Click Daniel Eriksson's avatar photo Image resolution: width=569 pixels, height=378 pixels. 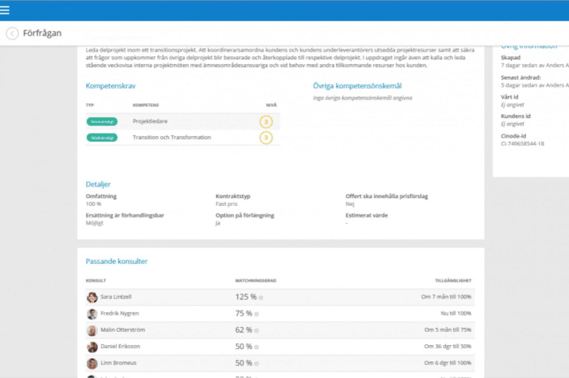click(x=92, y=346)
